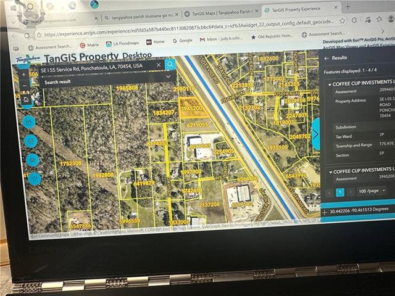
Task: Open the Old Republic Home bookmark
Action: [272, 36]
